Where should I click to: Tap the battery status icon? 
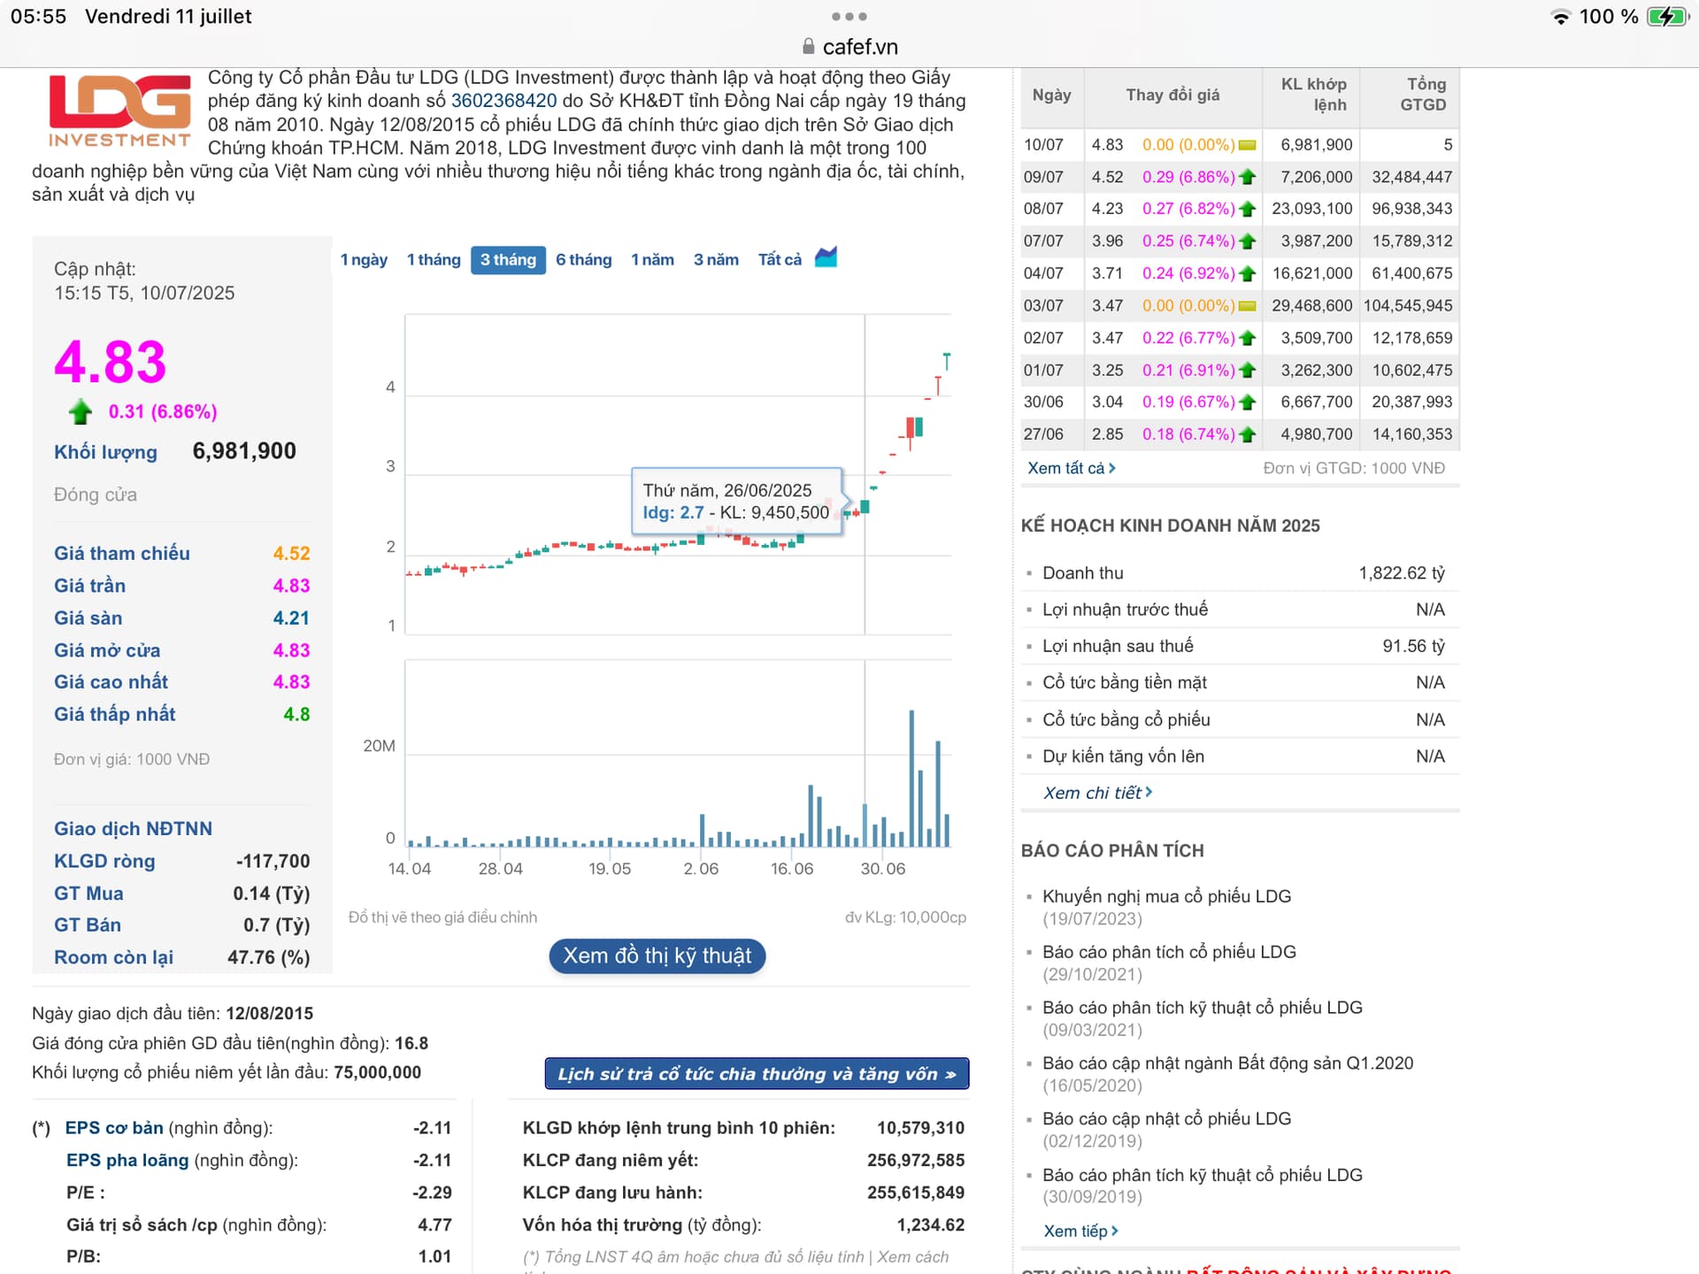pyautogui.click(x=1666, y=17)
